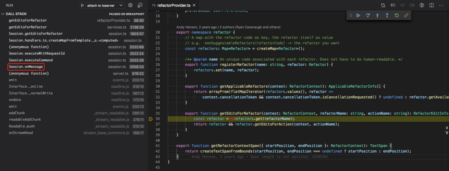449x171 pixels.
Task: Open the debug console icon in Run header
Action: click(140, 5)
